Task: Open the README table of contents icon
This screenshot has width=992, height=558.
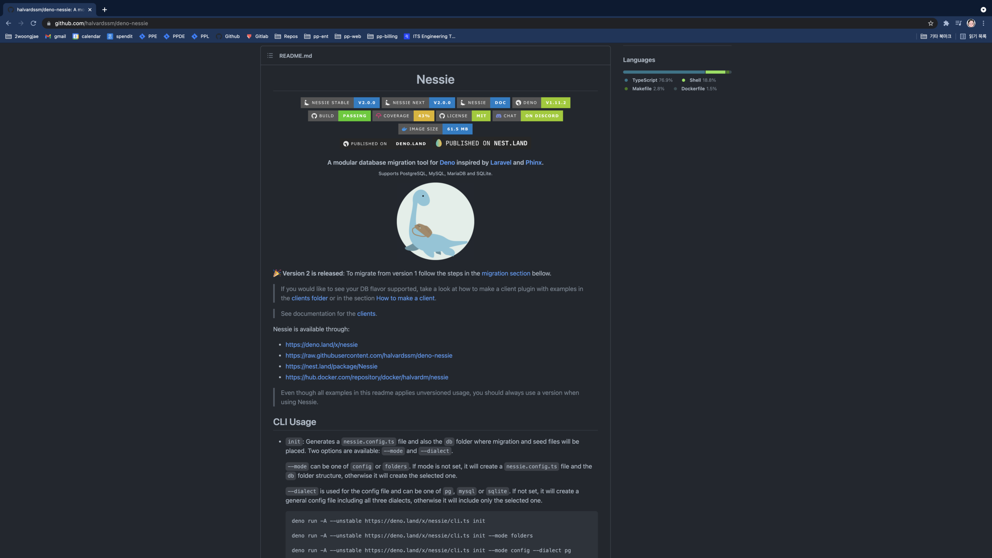Action: pos(270,56)
